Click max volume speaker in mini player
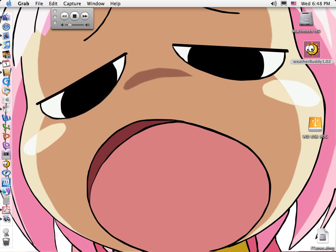 87,25
